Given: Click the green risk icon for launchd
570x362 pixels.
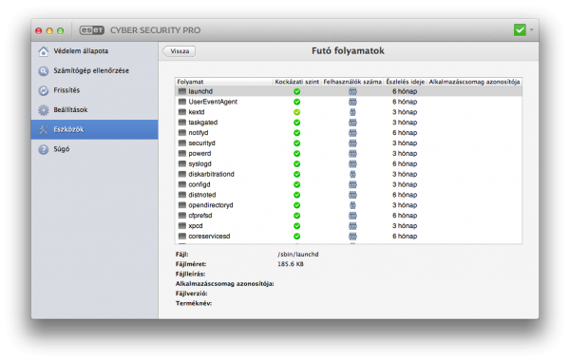Looking at the screenshot, I should click(297, 91).
